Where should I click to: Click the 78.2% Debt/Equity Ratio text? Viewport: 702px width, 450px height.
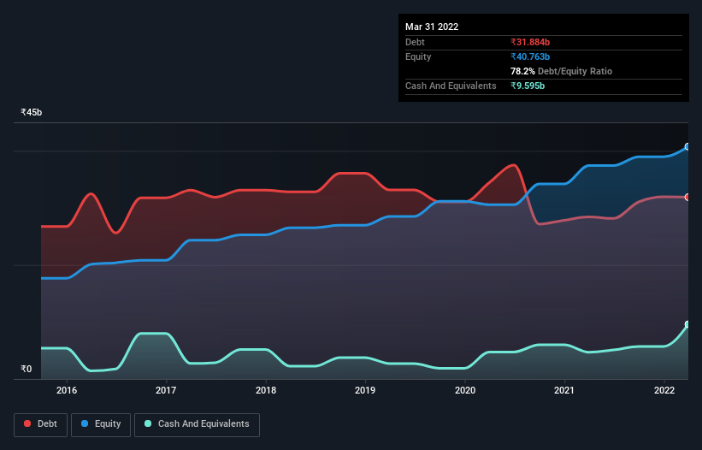pyautogui.click(x=561, y=71)
